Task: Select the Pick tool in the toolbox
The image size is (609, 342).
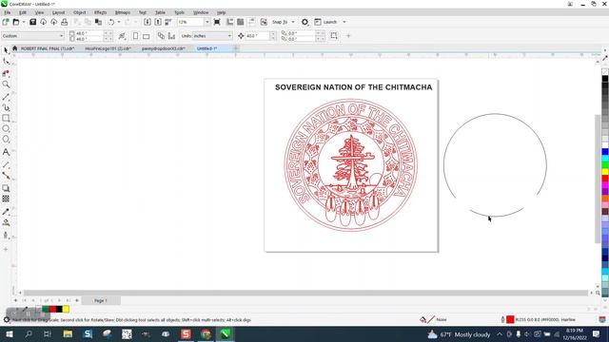Action: 6,50
